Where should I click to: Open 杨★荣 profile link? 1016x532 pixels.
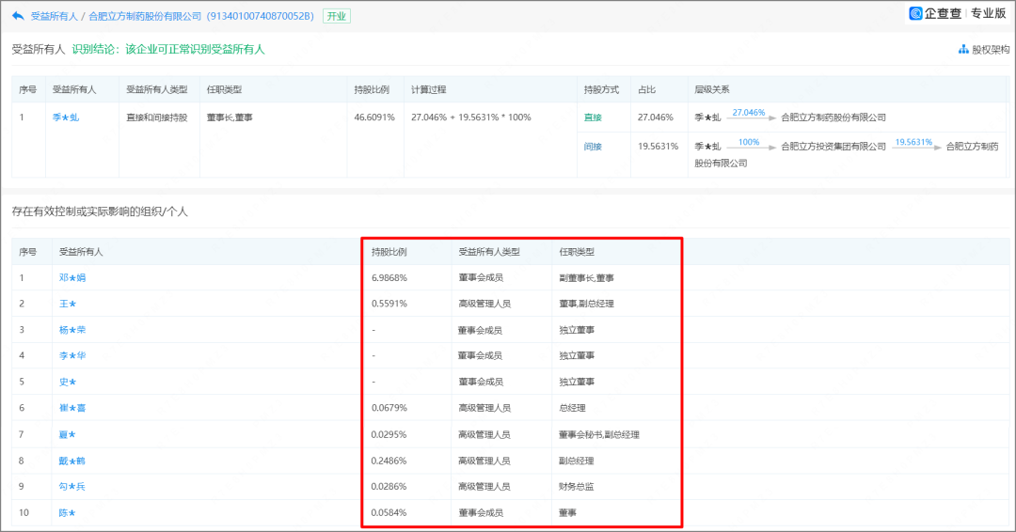click(x=71, y=329)
